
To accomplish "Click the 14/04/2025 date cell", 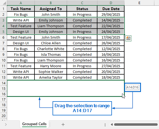I will point(111,20).
